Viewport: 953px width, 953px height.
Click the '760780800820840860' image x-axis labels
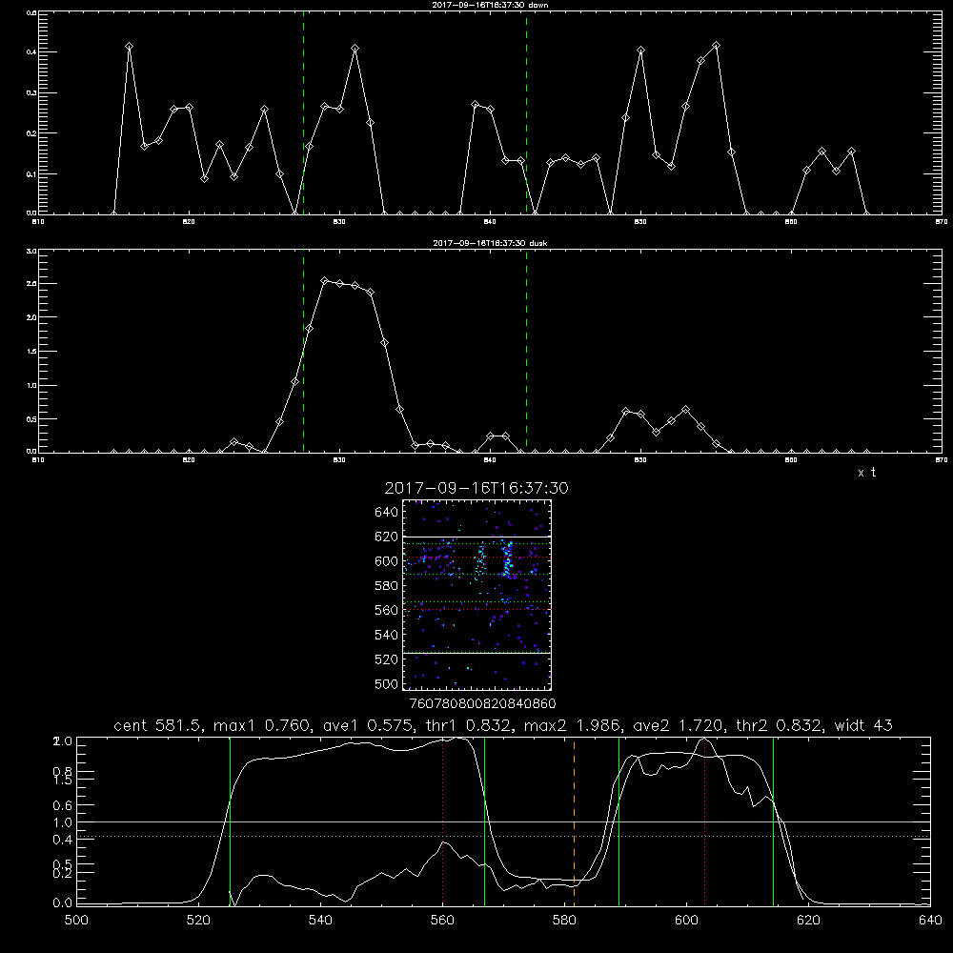click(x=483, y=703)
